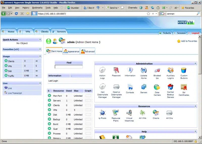Click the URL address bar
The width and height of the screenshot is (202, 144).
[92, 14]
